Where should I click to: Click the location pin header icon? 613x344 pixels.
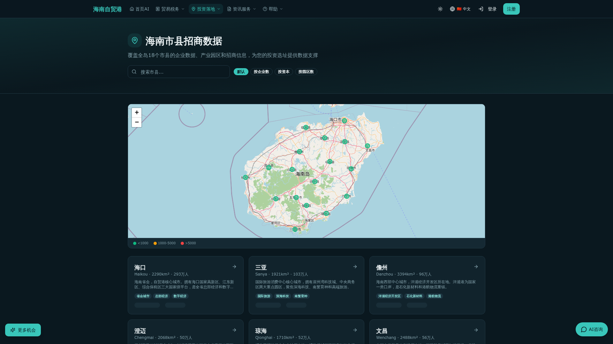coord(135,40)
